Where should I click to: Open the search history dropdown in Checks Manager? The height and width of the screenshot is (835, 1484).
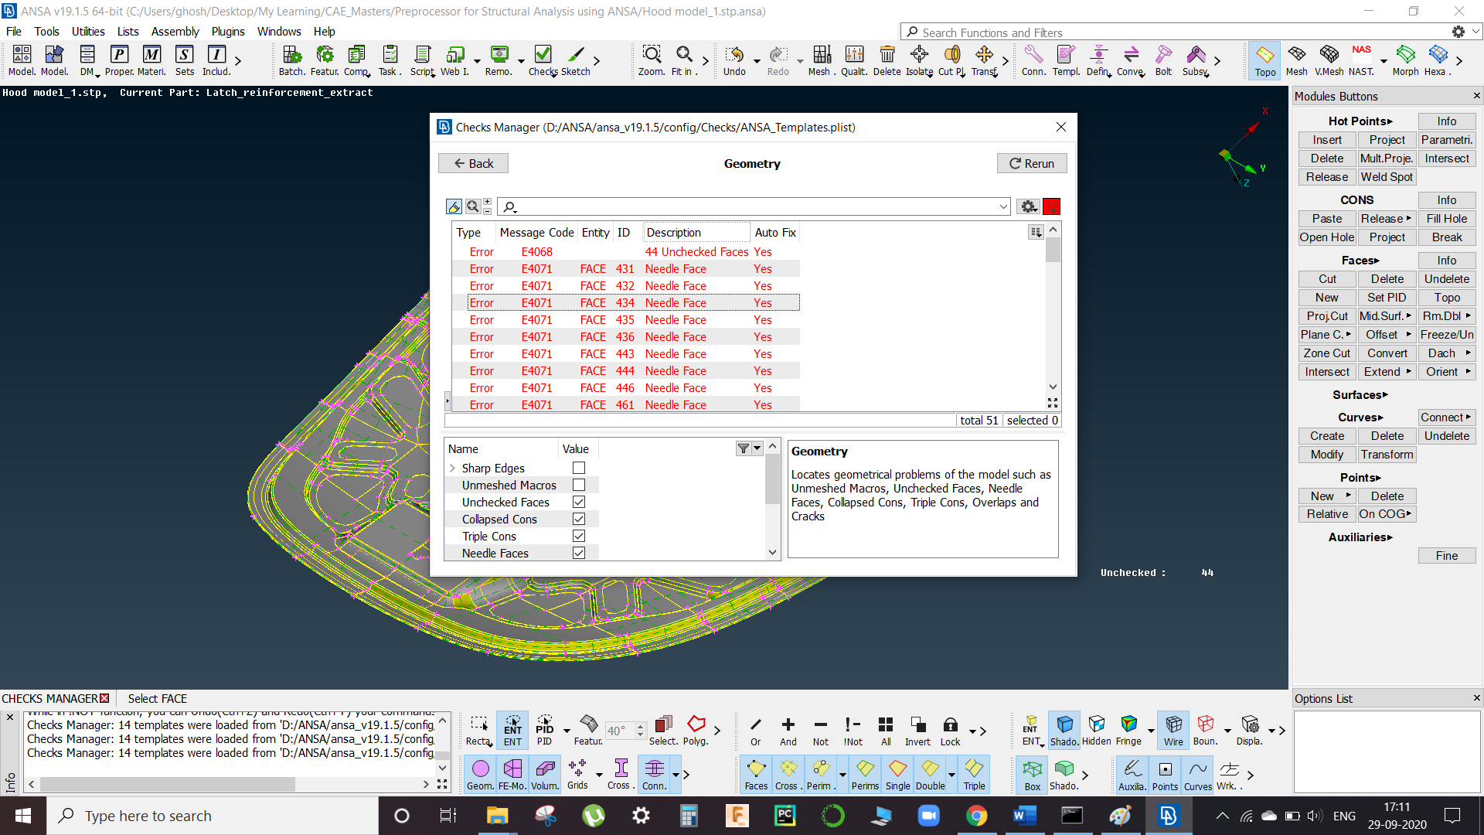[1002, 206]
